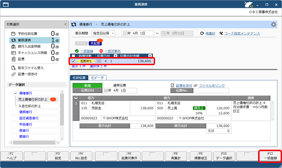
Task: Click the wrench icon for code maintenance
Action: (221, 34)
